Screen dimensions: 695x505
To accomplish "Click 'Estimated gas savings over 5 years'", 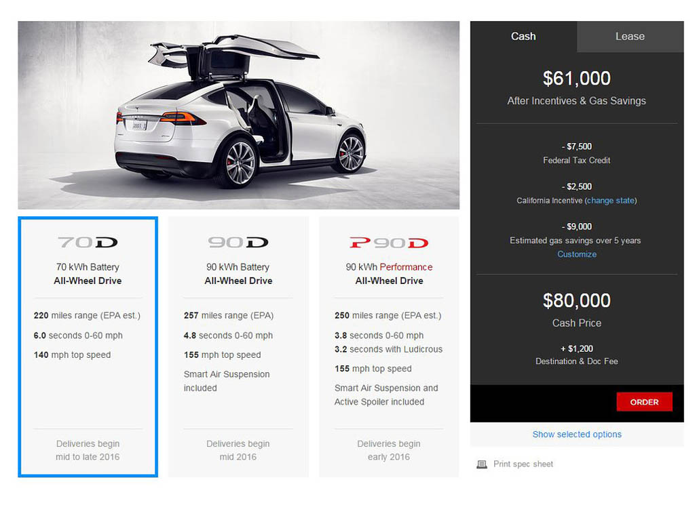I will [x=576, y=241].
